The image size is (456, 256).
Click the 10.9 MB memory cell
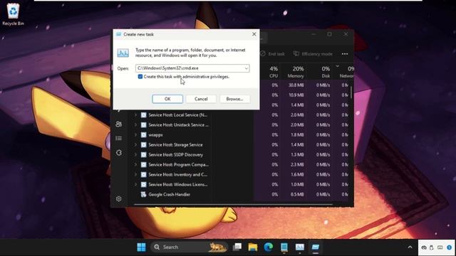click(x=296, y=95)
